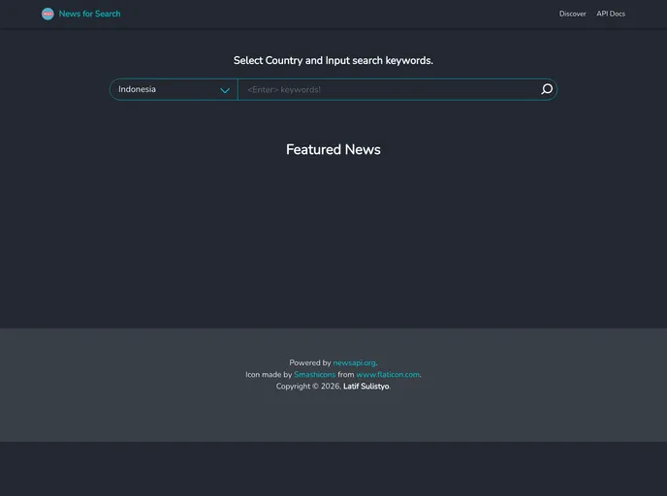The image size is (667, 496).
Task: Click the empty area below Featured News
Action: (x=333, y=242)
